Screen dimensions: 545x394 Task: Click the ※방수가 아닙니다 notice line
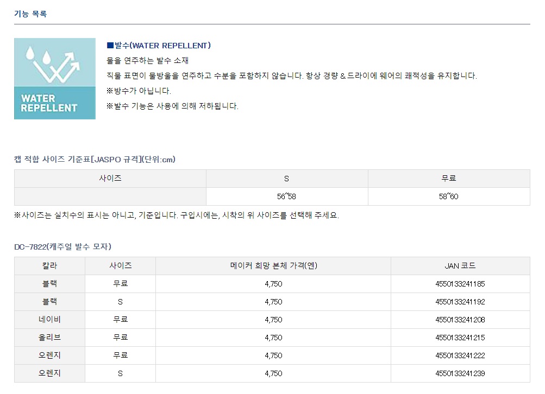tap(139, 91)
